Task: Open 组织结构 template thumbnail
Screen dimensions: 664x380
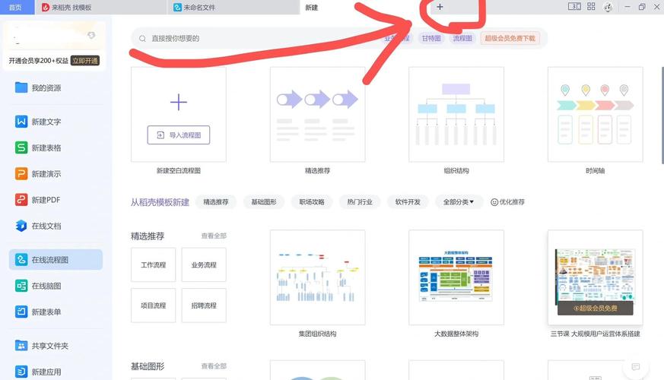Action: point(456,114)
